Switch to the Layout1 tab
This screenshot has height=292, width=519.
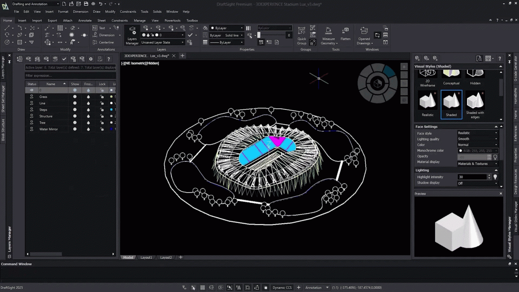146,257
